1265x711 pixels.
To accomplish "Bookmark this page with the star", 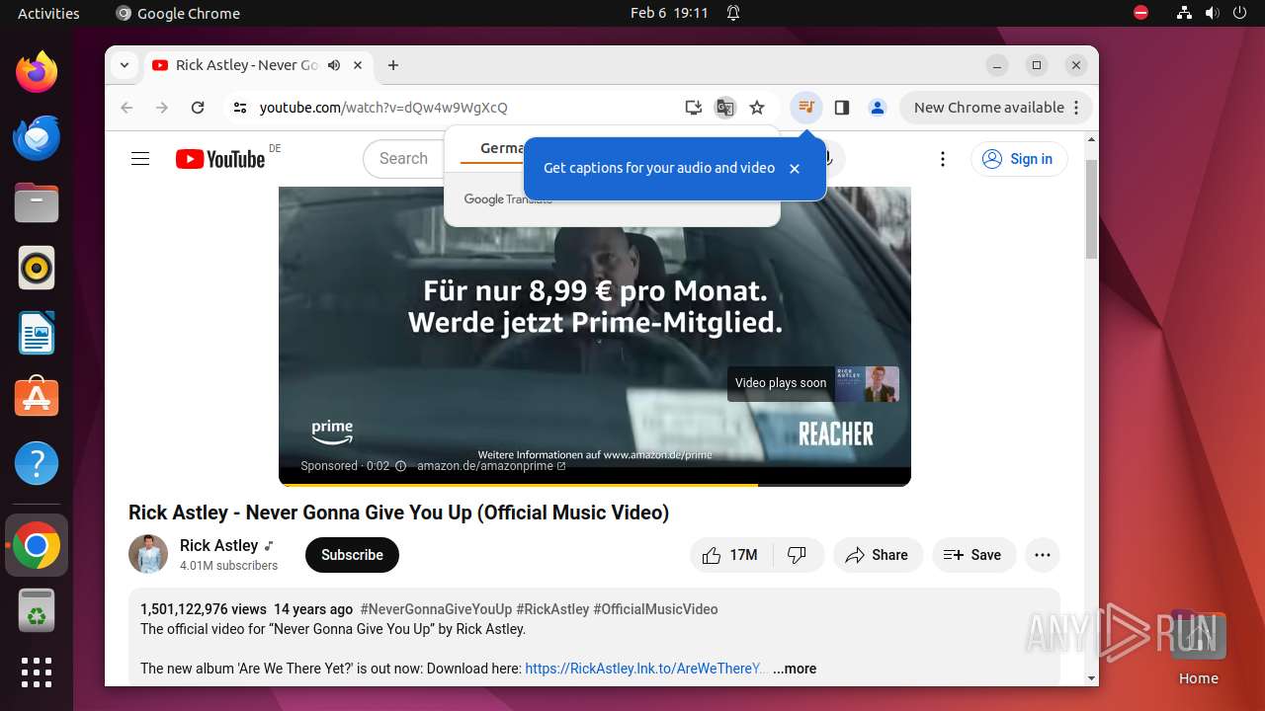I will 757,108.
